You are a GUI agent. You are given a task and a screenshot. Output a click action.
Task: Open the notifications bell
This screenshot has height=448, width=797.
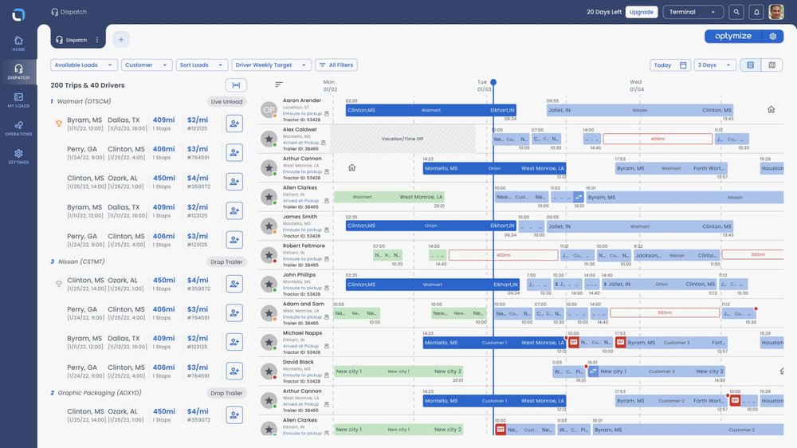756,12
